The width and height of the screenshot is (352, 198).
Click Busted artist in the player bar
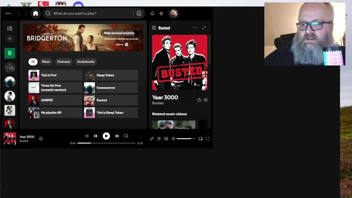[24, 141]
